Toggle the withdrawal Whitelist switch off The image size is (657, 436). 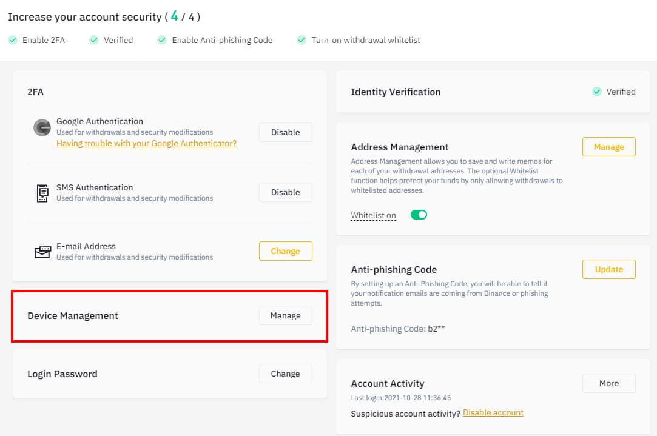(419, 215)
